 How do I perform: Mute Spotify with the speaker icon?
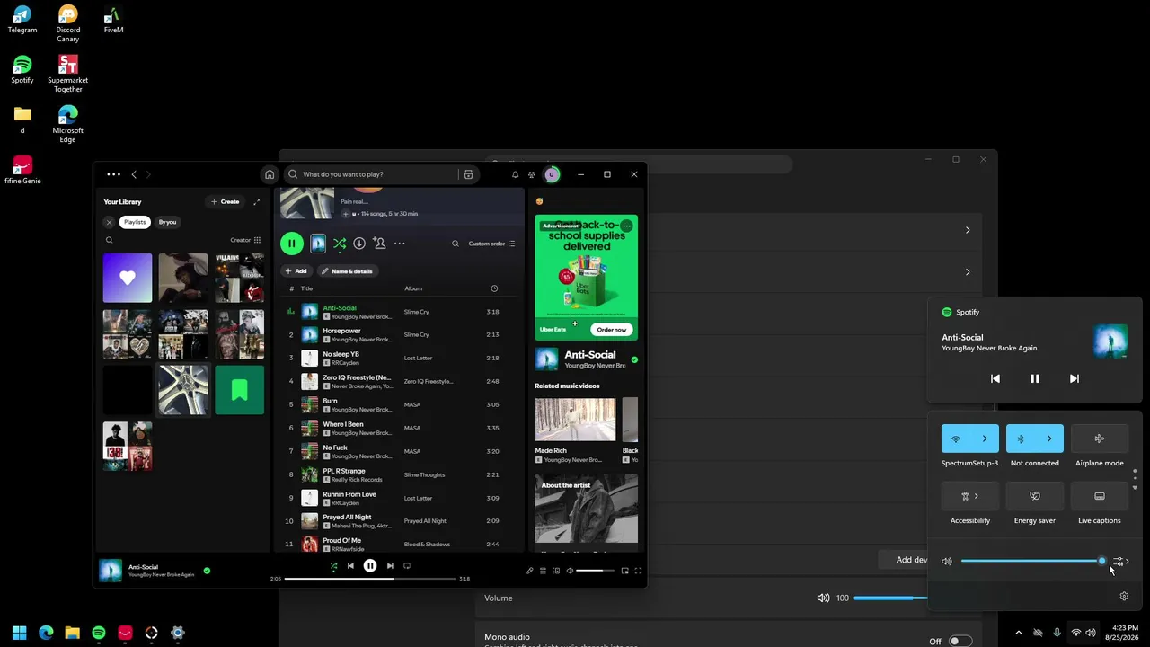coord(570,571)
